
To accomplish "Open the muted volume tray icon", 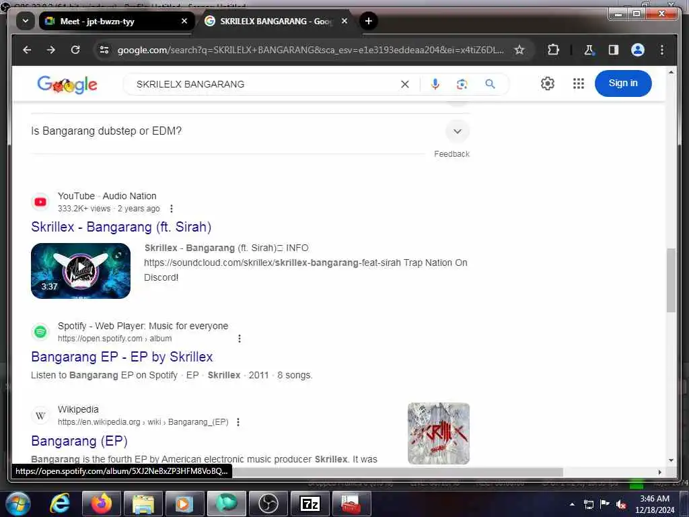I will [621, 504].
